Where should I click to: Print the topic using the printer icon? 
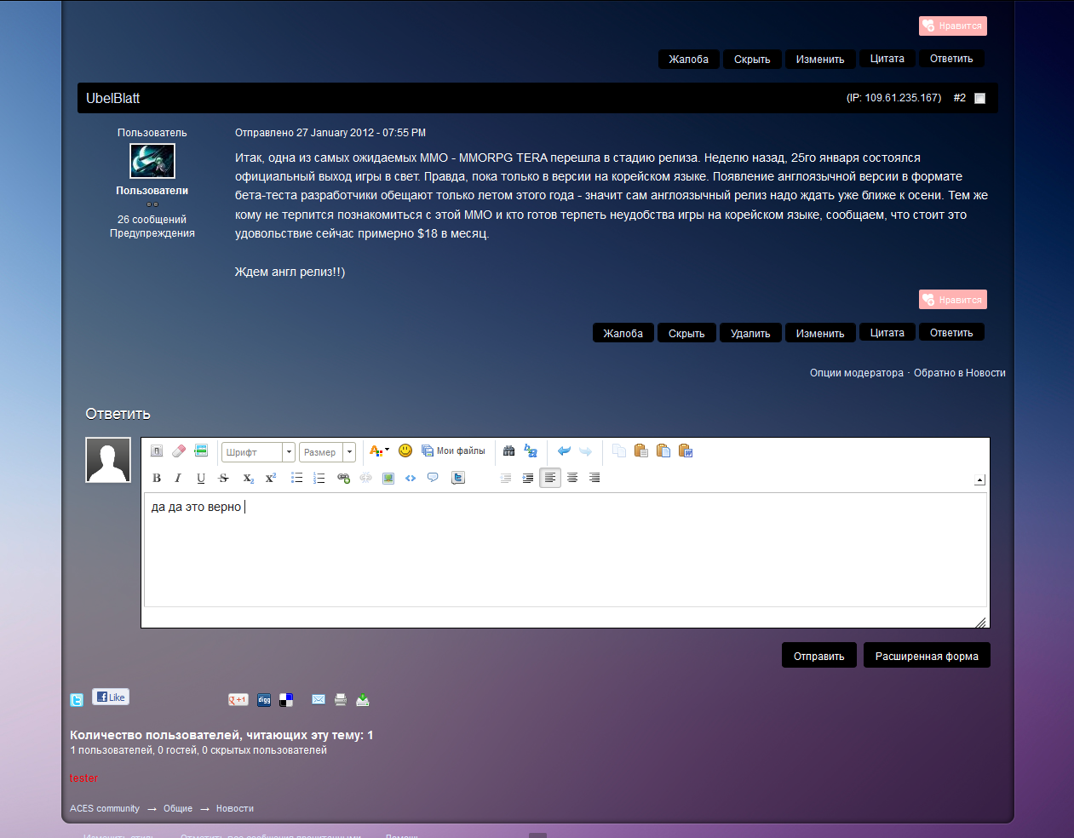[x=341, y=700]
